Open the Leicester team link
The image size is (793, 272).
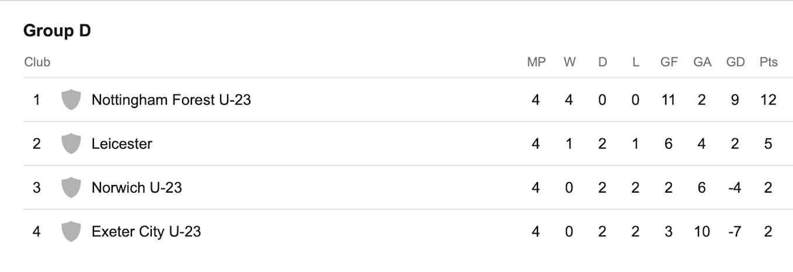[x=122, y=144]
